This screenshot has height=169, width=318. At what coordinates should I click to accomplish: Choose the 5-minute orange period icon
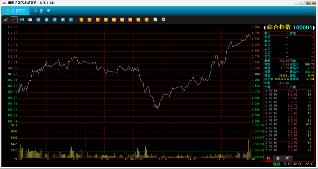(98, 19)
